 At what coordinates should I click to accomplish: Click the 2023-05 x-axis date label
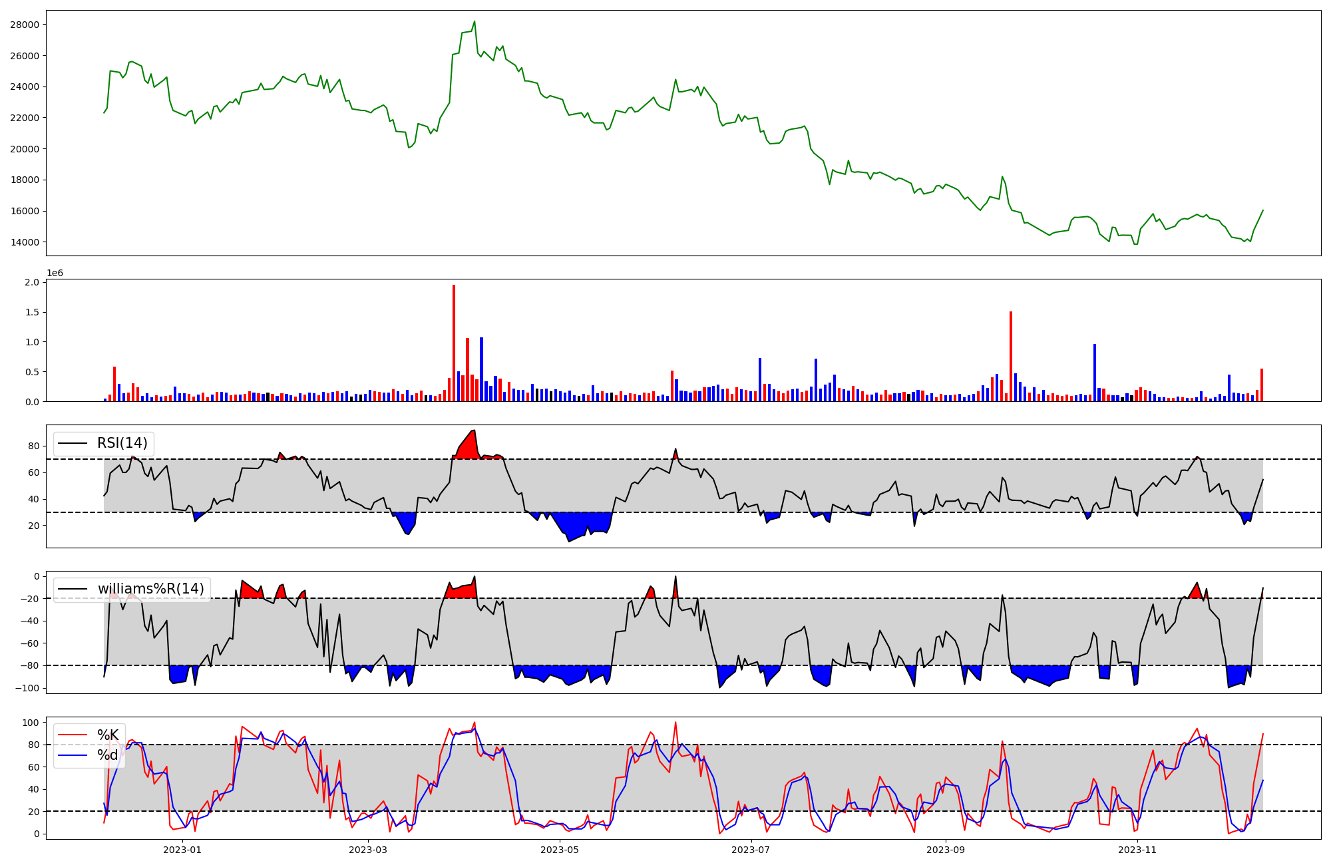[560, 850]
